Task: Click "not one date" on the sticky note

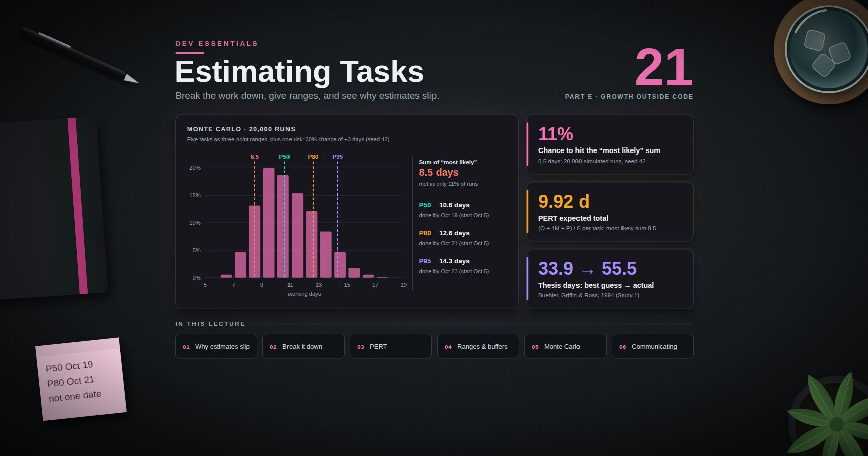Action: click(x=75, y=396)
